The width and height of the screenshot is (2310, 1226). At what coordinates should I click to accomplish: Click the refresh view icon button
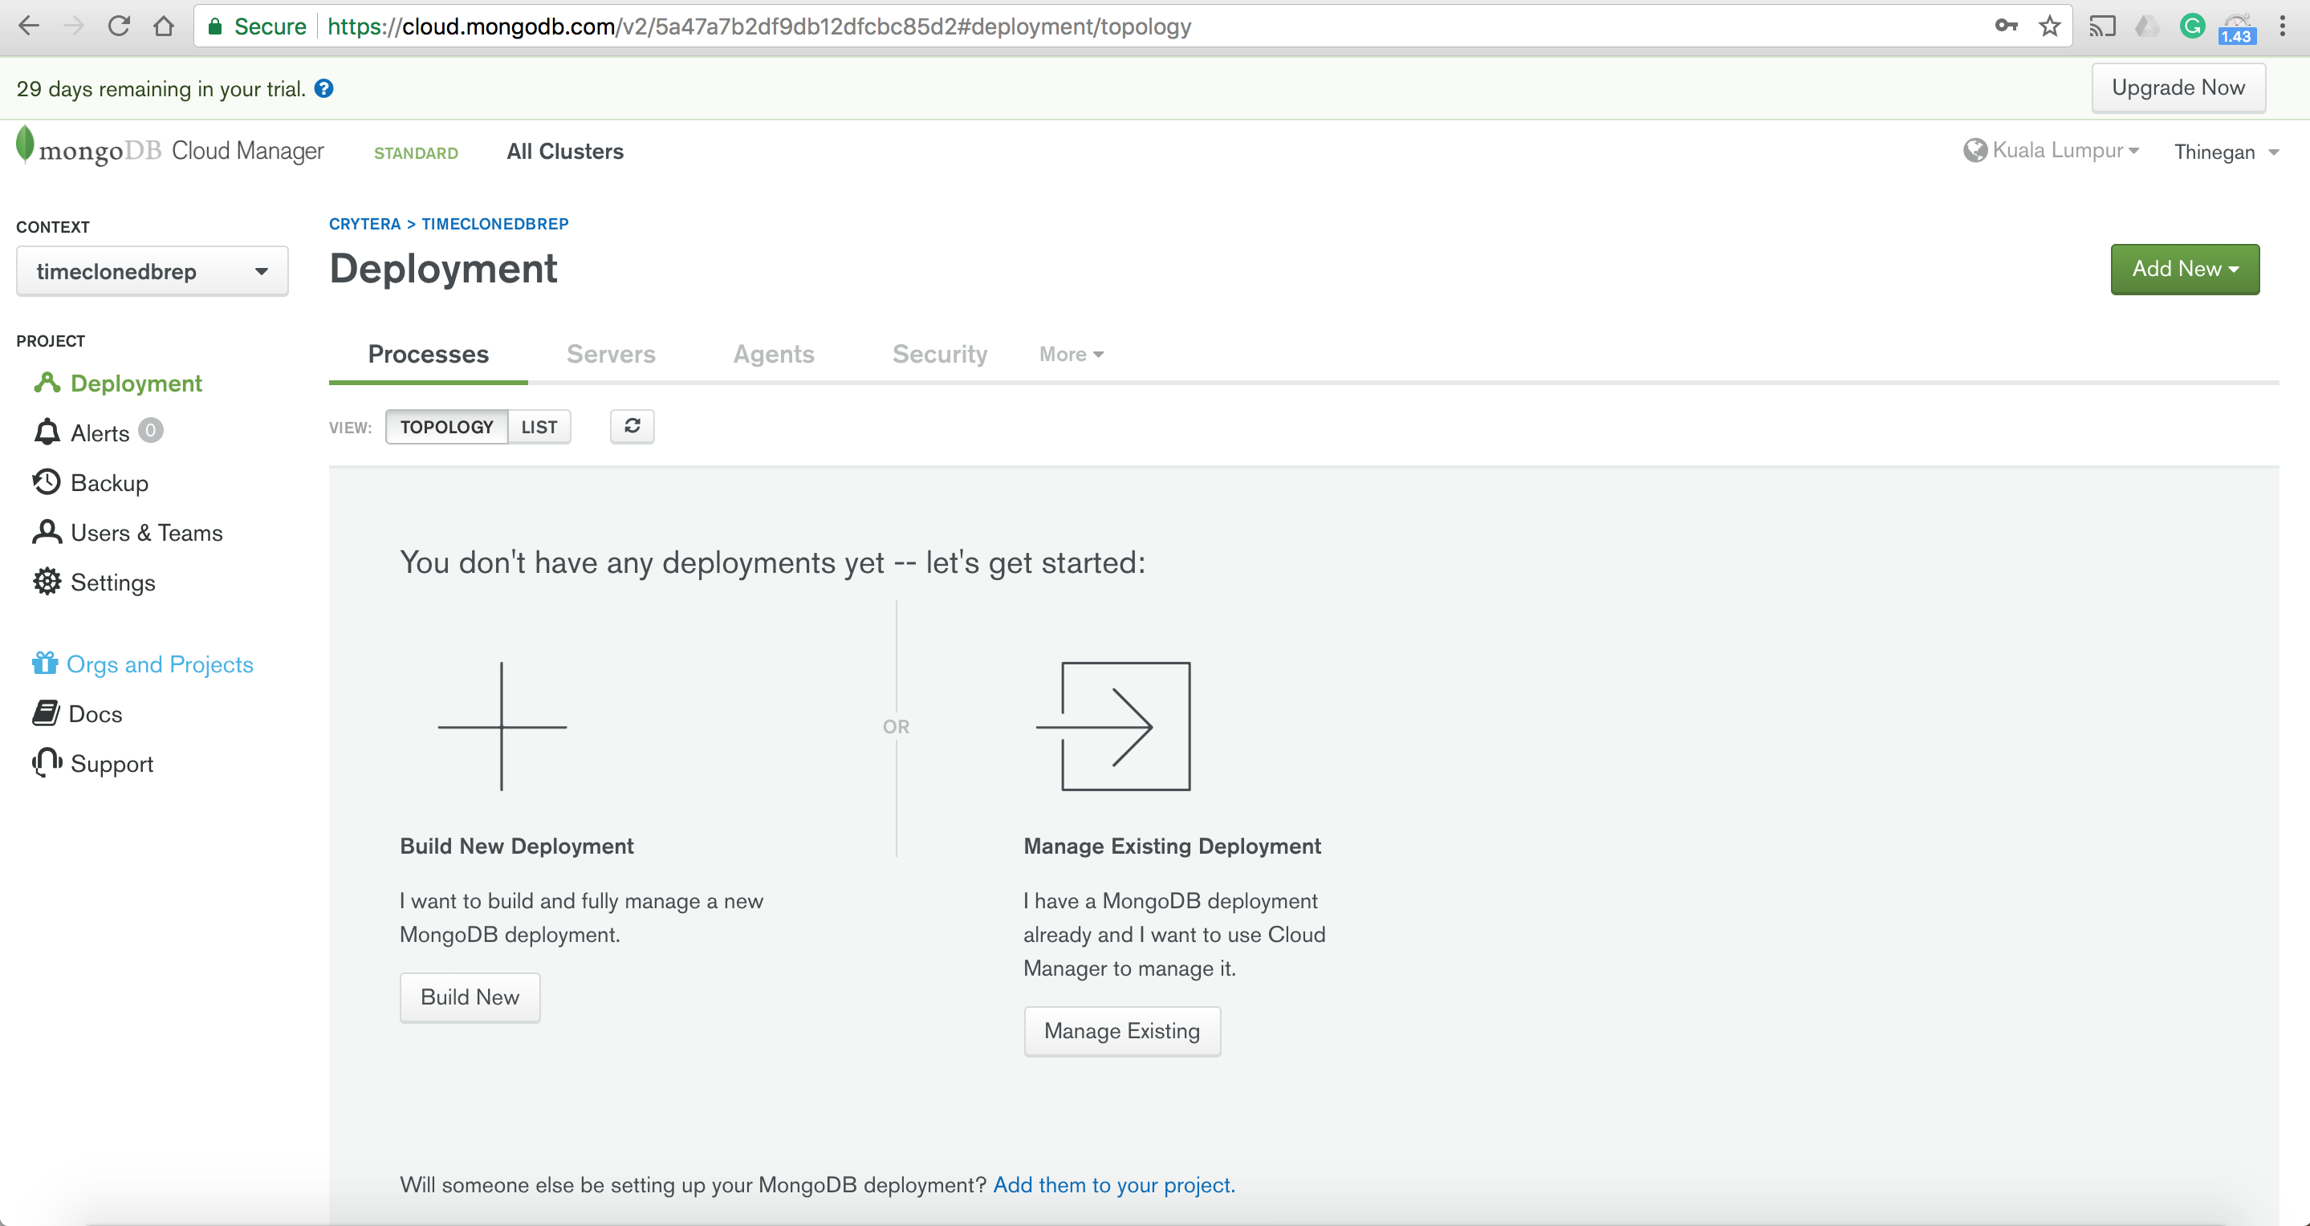click(x=632, y=427)
